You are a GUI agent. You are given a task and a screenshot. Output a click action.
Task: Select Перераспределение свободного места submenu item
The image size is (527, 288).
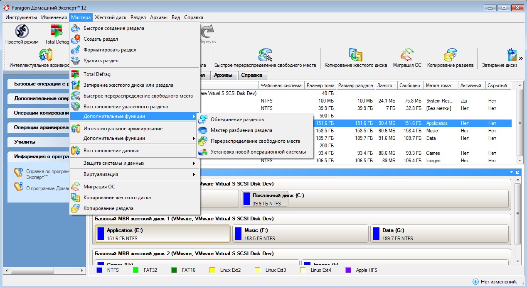click(255, 141)
